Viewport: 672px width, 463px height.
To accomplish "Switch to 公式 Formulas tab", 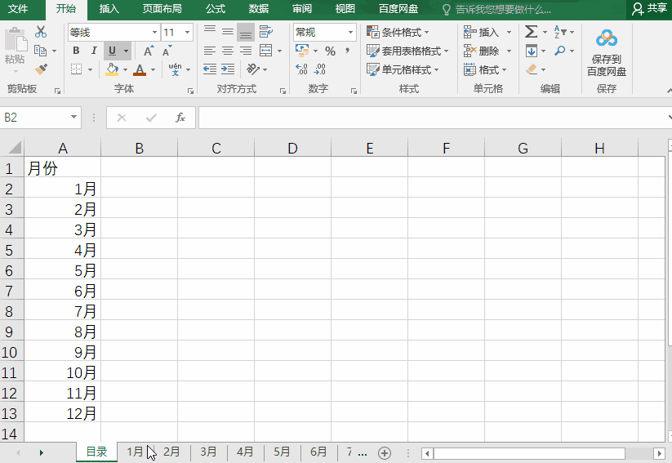I will coord(215,9).
